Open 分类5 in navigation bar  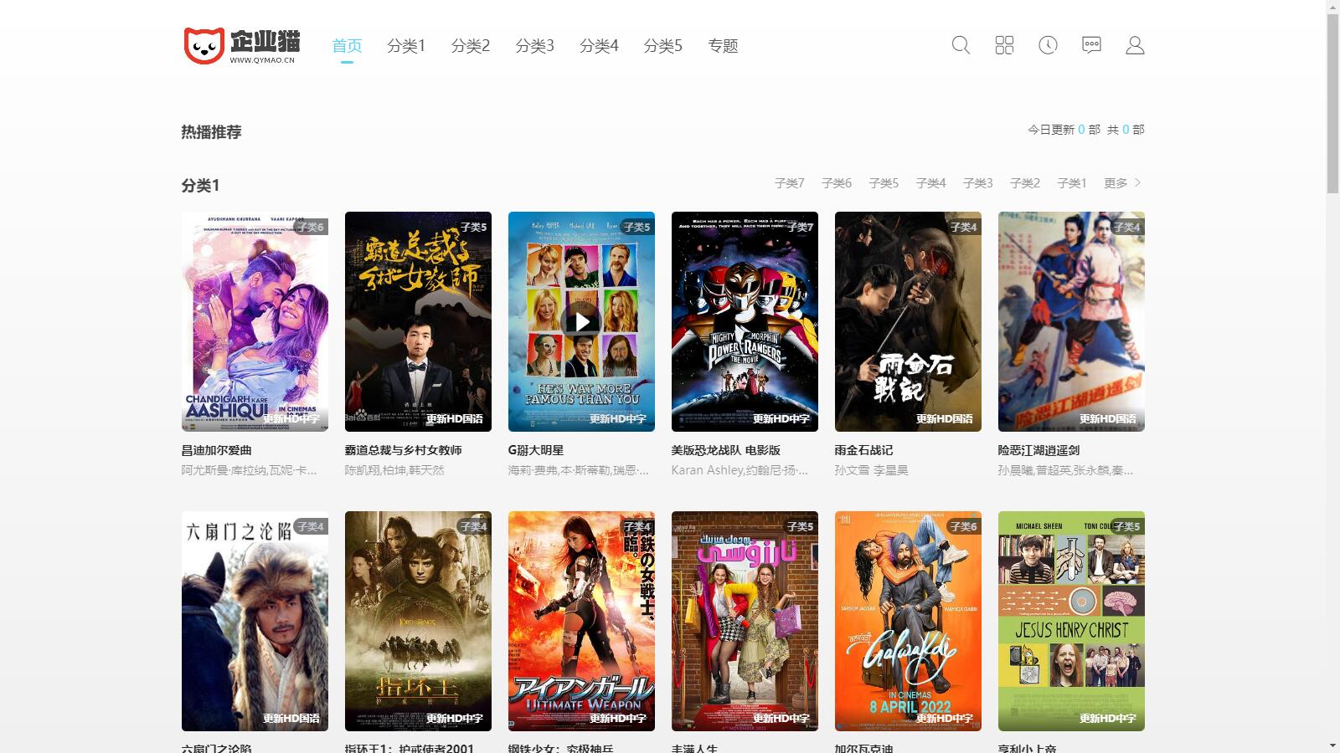662,46
